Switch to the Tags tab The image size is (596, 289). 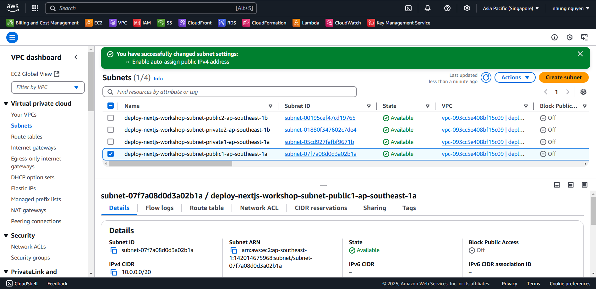point(409,208)
